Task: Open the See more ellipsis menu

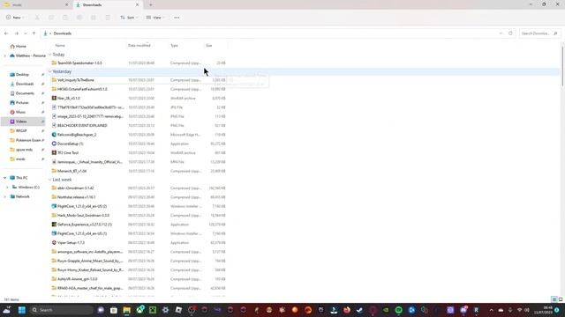Action: click(177, 18)
